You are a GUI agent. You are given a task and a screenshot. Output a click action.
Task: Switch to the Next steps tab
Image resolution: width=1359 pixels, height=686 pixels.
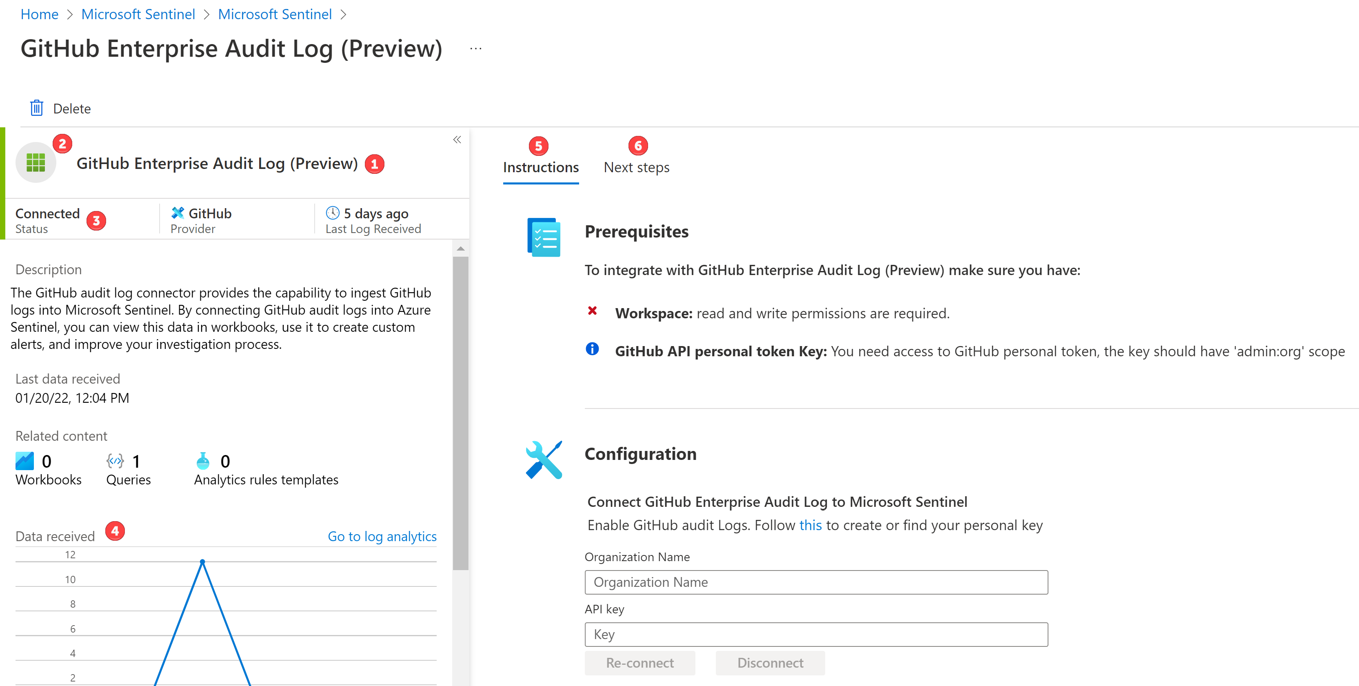(x=636, y=167)
